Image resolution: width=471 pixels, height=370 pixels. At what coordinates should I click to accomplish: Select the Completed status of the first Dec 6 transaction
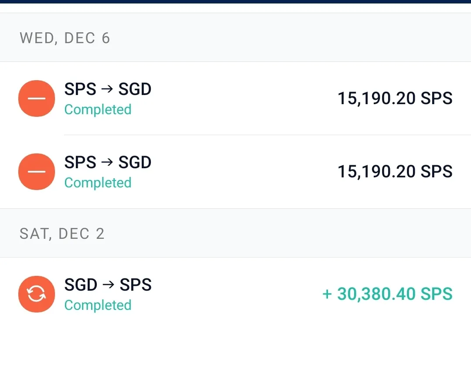[x=98, y=110]
